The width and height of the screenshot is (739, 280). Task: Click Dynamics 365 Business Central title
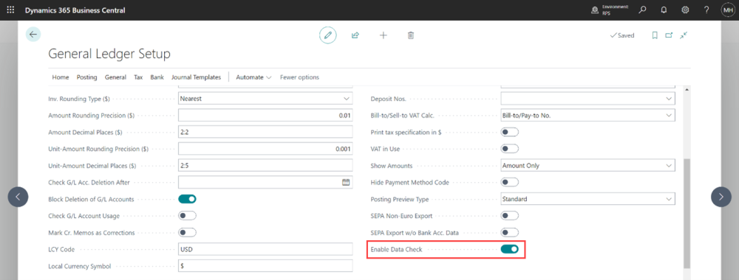click(75, 10)
